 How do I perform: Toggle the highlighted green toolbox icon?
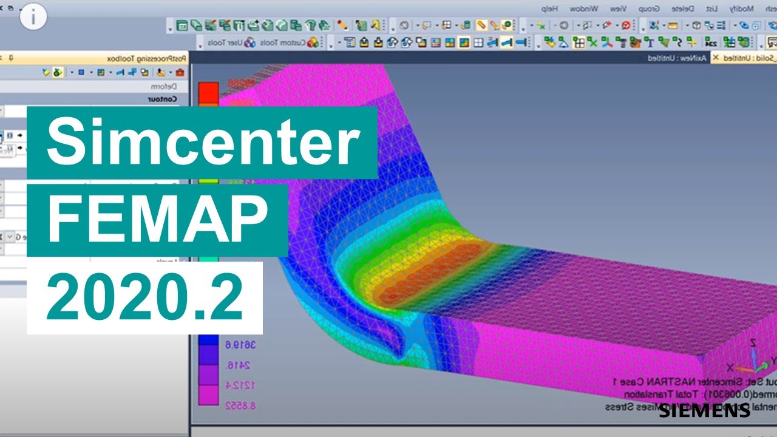point(58,72)
